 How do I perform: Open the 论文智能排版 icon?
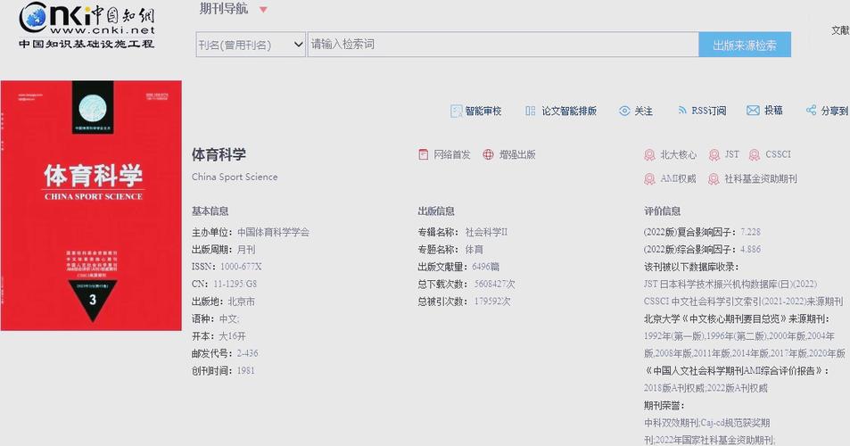[530, 111]
